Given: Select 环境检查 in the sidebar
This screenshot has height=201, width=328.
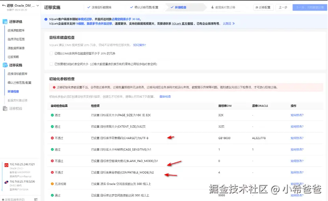Looking at the screenshot, I should [x=13, y=91].
